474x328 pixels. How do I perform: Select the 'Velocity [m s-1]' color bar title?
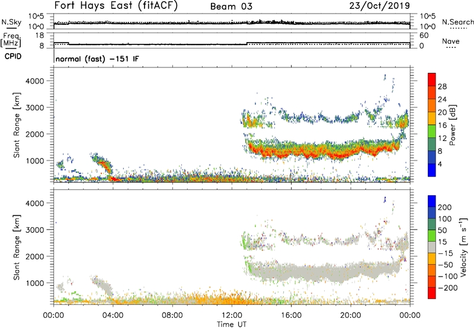pyautogui.click(x=463, y=247)
